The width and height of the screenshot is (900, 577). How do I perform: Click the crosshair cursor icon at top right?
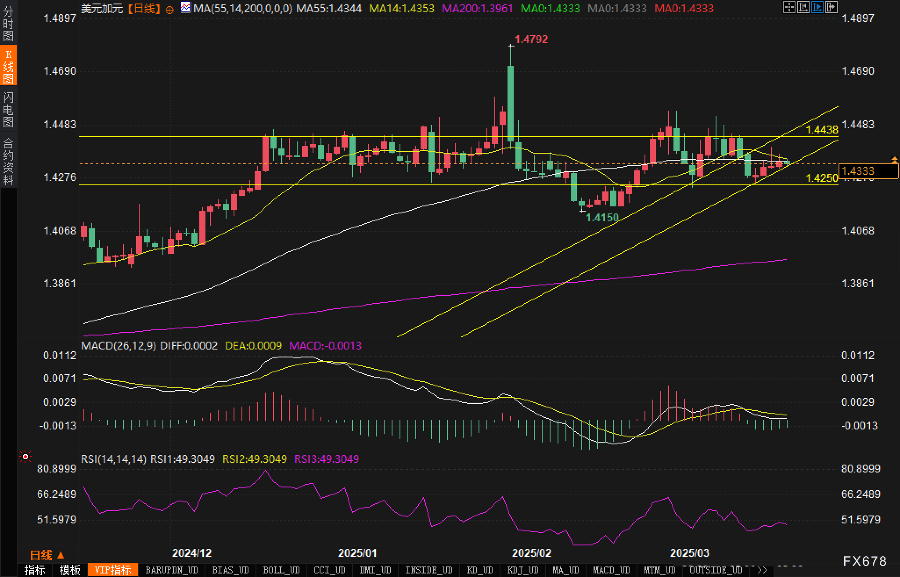click(789, 7)
